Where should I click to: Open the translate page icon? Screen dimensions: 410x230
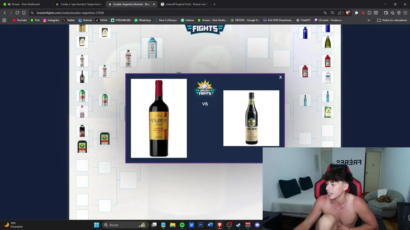325,13
